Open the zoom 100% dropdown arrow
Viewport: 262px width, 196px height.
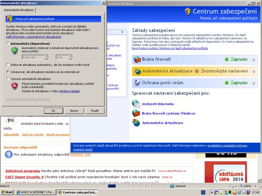point(255,186)
